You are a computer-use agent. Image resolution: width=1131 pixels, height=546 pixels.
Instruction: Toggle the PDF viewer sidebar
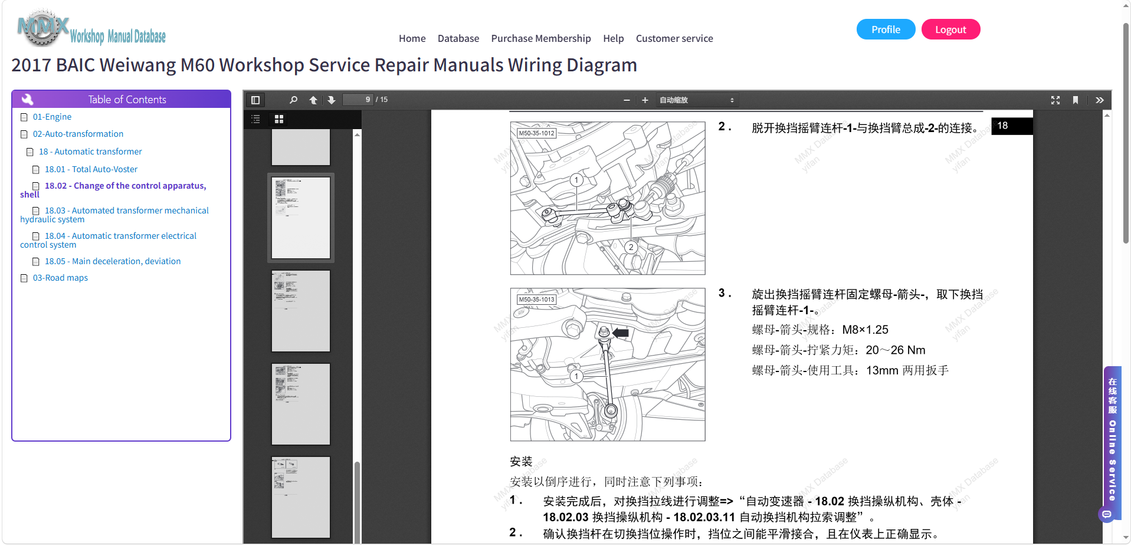coord(255,100)
